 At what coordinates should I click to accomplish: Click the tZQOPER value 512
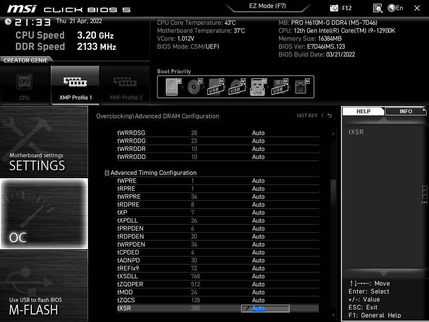pyautogui.click(x=195, y=284)
